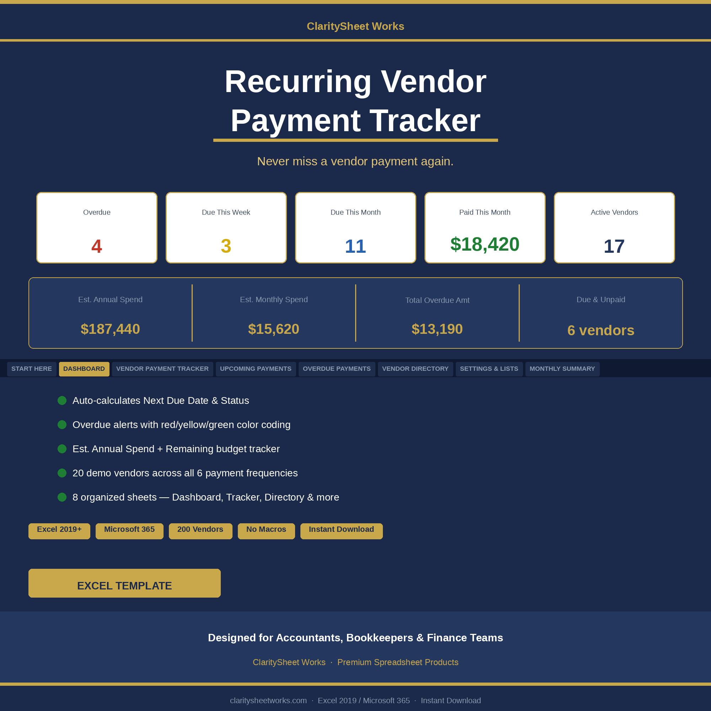Click green bullet beside Est. Annual Spend line

click(x=62, y=449)
